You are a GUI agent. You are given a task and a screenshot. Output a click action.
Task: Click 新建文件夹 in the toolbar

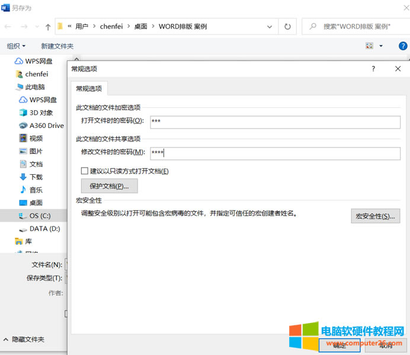coord(57,46)
